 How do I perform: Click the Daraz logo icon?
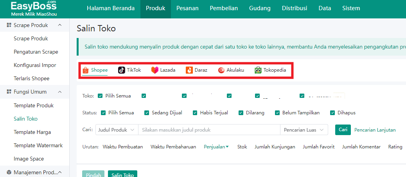[189, 70]
